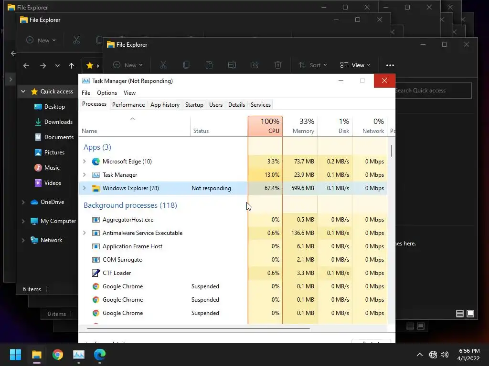Open the New dropdown in front File Explorer
Viewport: 489px width, 366px height.
click(x=128, y=65)
